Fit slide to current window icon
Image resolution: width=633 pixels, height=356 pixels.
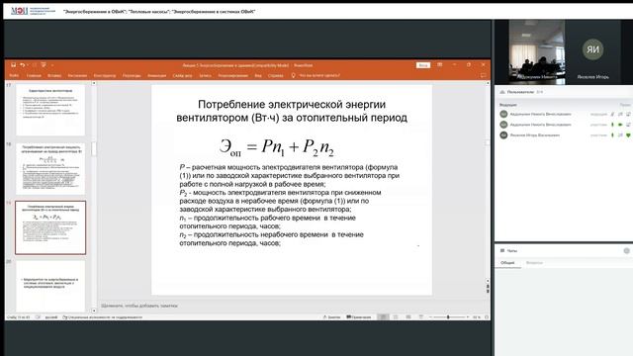tap(487, 317)
